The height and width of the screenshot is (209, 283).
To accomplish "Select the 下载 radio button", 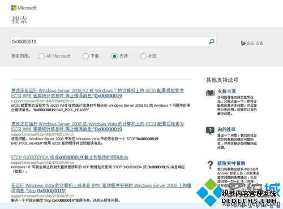I will tap(85, 56).
